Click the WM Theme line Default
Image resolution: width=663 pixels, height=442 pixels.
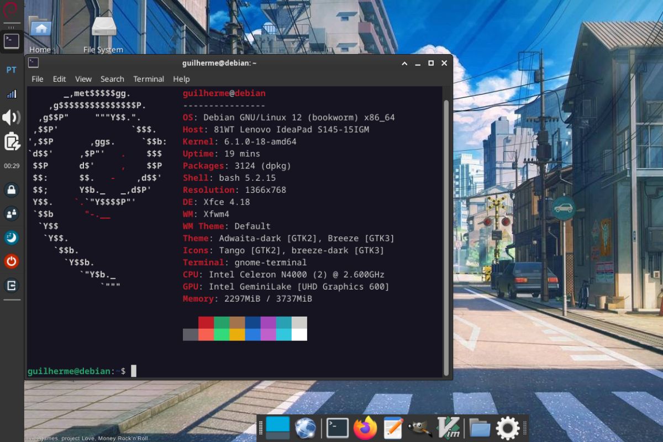click(x=227, y=227)
